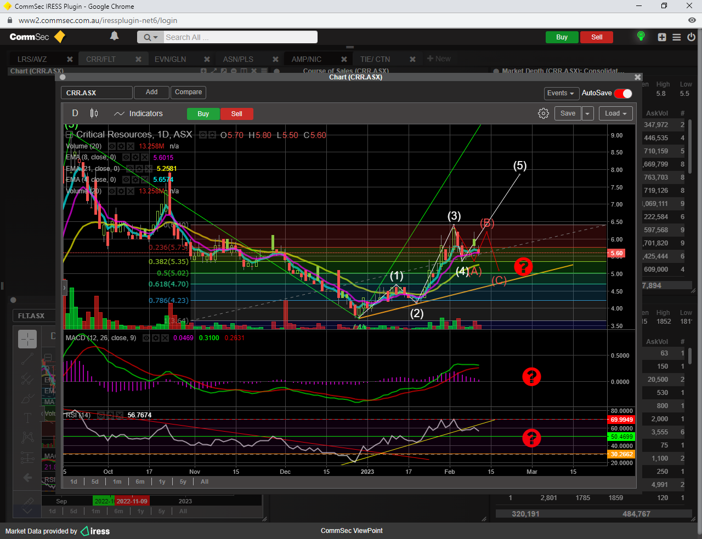Switch to the CRR/FLT tab

point(101,59)
